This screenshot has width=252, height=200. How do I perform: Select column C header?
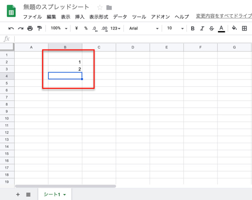pos(99,47)
